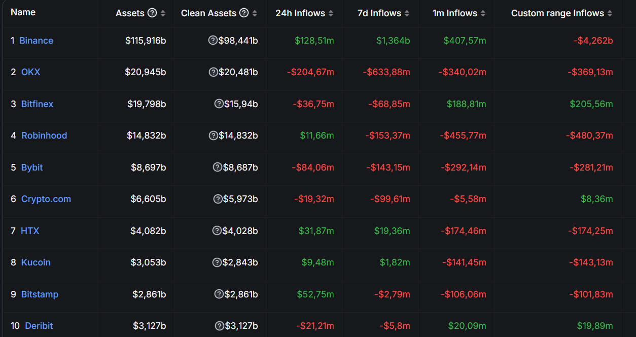Click question icon beside Bitfinex clean assets
636x337 pixels.
pos(219,104)
